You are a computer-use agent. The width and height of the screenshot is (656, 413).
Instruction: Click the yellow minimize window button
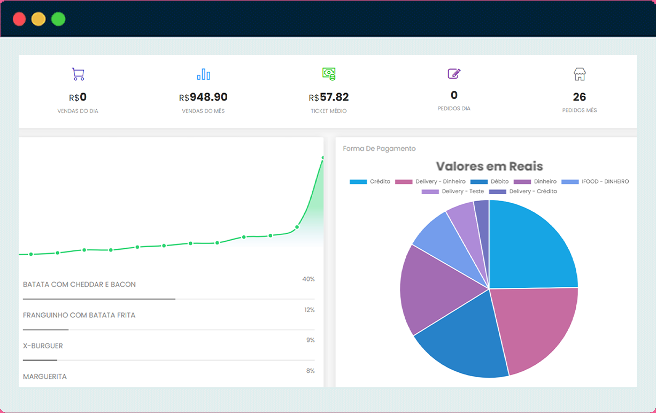(38, 19)
